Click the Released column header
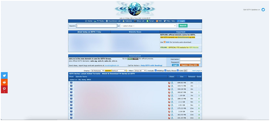The width and height of the screenshot is (270, 121). 192,77
